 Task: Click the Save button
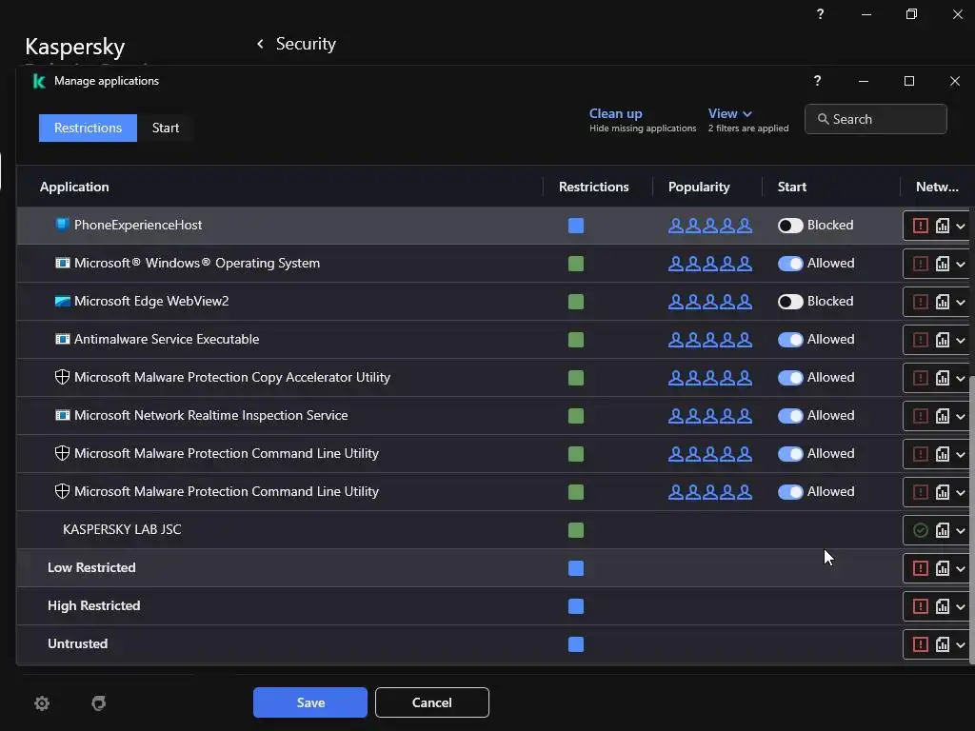point(310,702)
